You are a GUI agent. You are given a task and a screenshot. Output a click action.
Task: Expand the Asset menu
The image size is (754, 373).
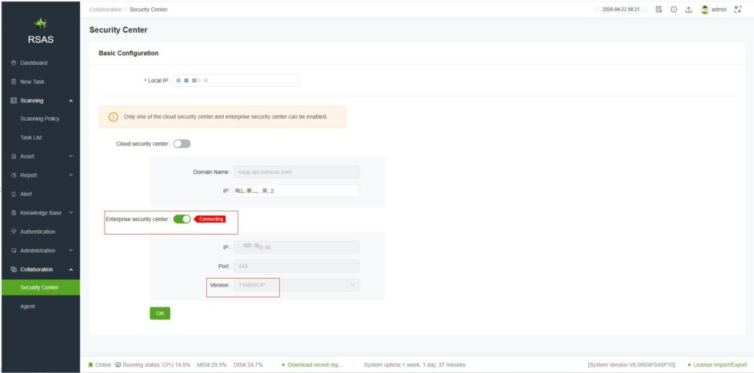click(40, 156)
